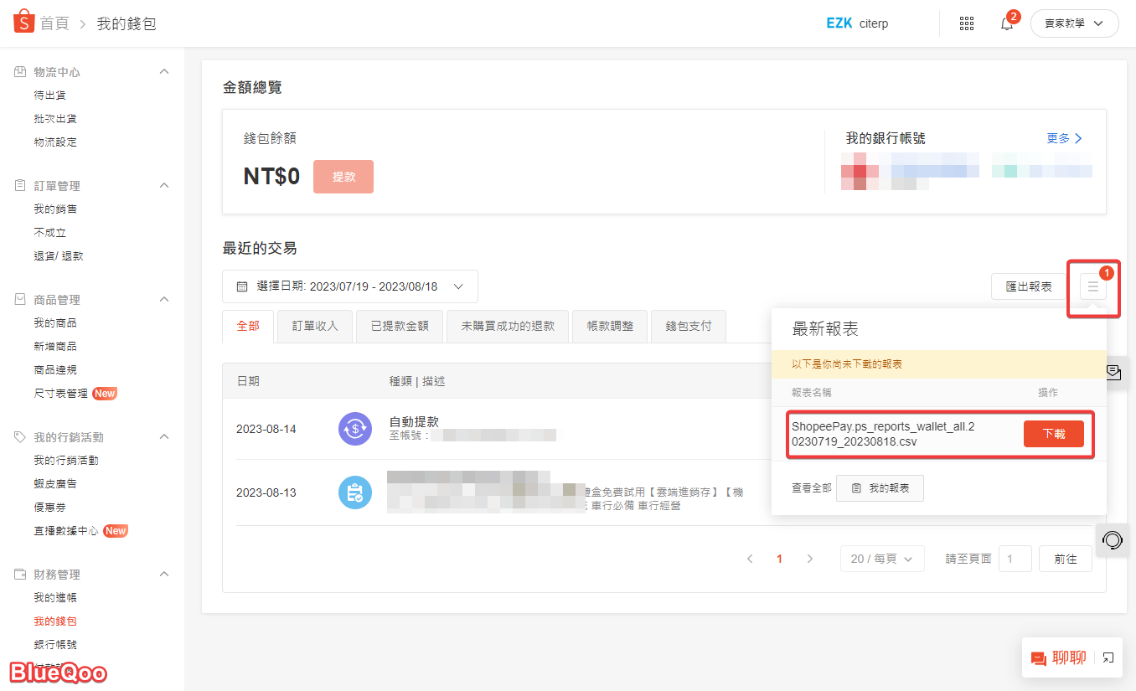Open the 賣家教學 dropdown
The height and width of the screenshot is (691, 1136).
[x=1074, y=23]
